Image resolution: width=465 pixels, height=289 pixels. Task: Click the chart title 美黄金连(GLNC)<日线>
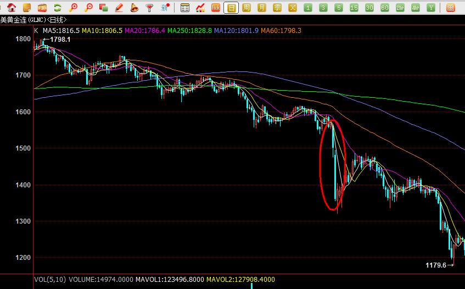[x=33, y=20]
